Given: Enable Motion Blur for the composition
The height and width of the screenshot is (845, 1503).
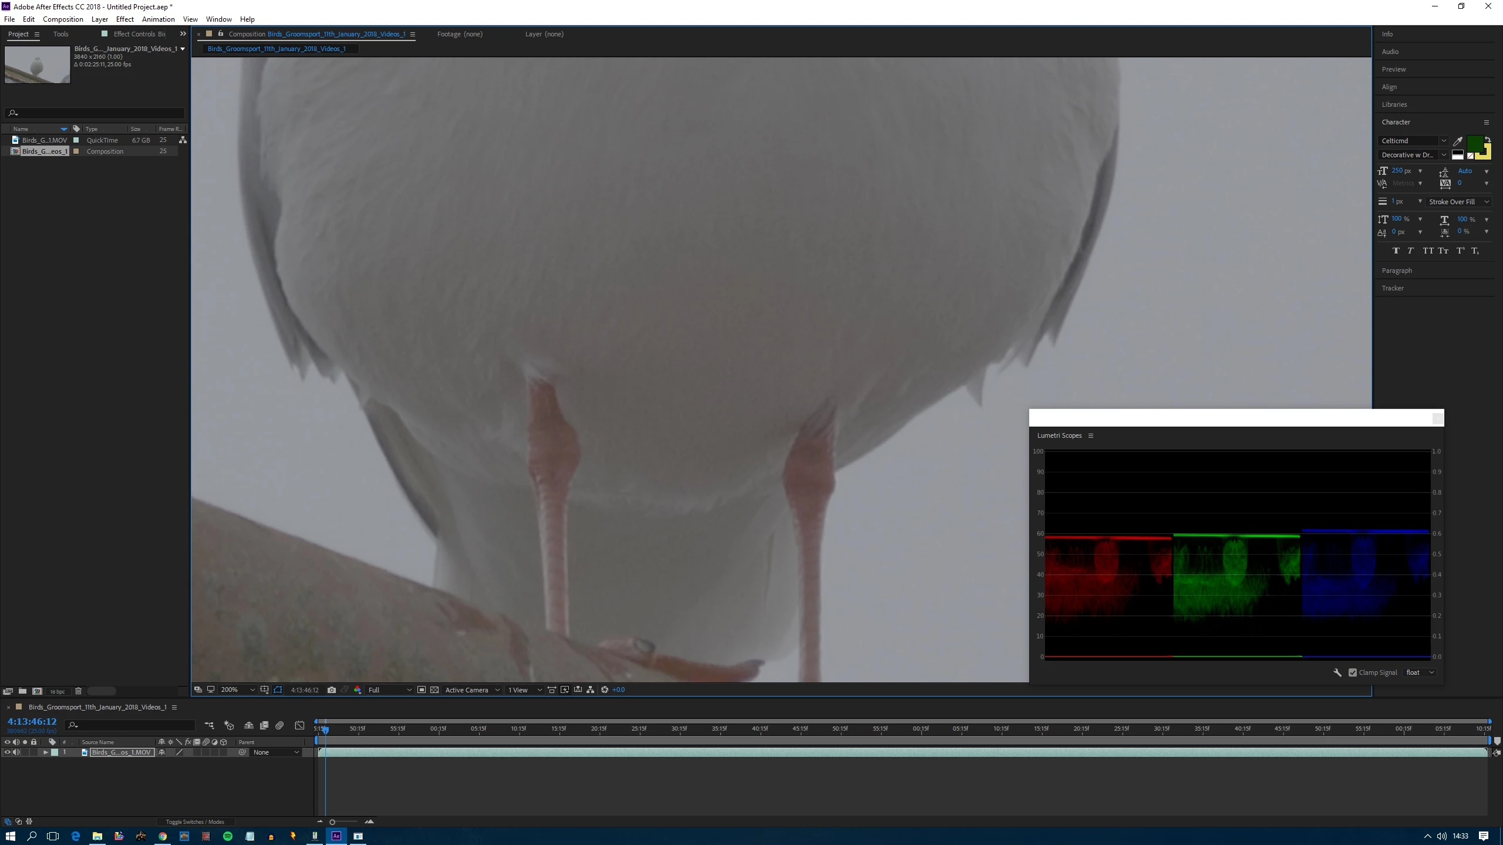Looking at the screenshot, I should tap(279, 725).
